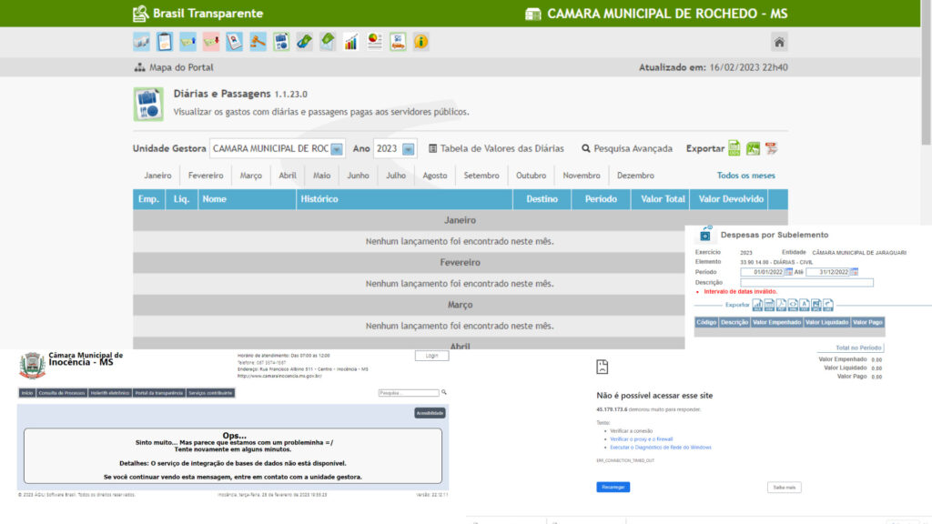Export Despesas por Subelemento as PDF
This screenshot has height=524, width=932.
(781, 304)
